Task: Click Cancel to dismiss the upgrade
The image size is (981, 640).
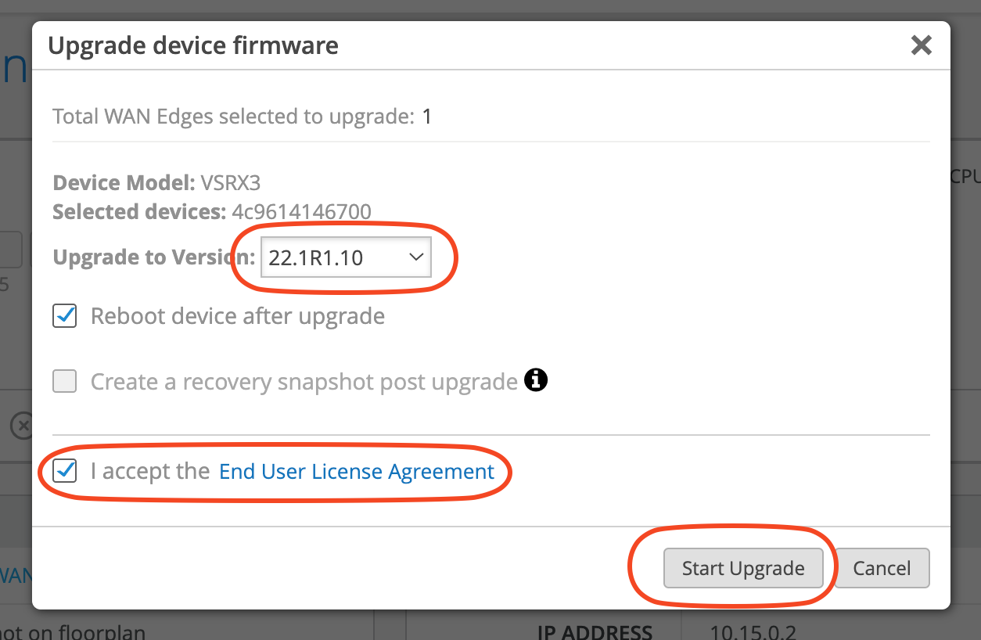Action: (882, 568)
